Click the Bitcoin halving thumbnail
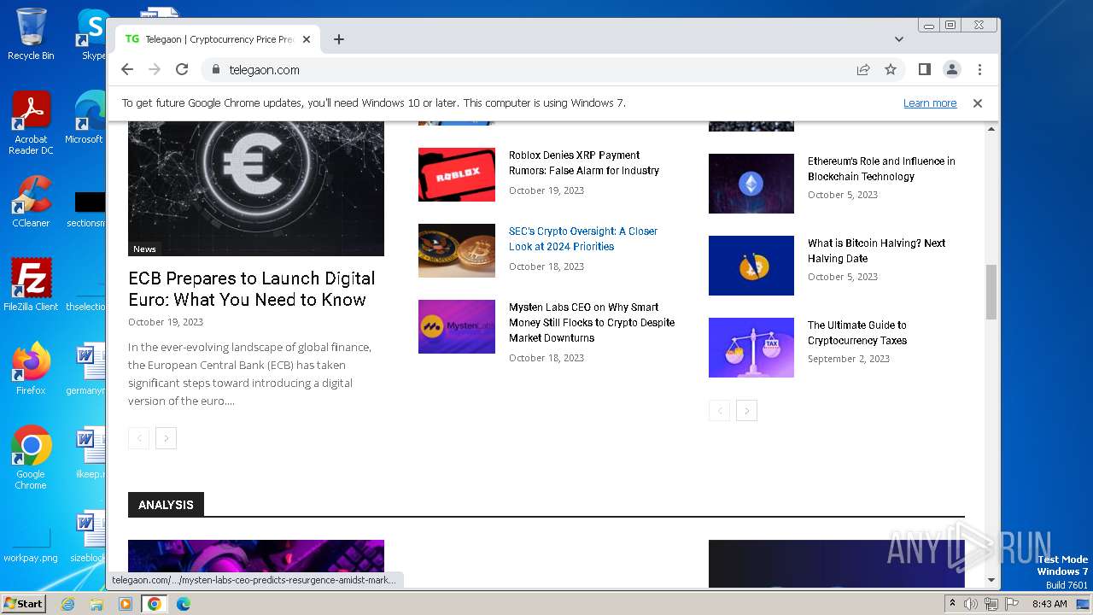1093x615 pixels. click(x=751, y=266)
